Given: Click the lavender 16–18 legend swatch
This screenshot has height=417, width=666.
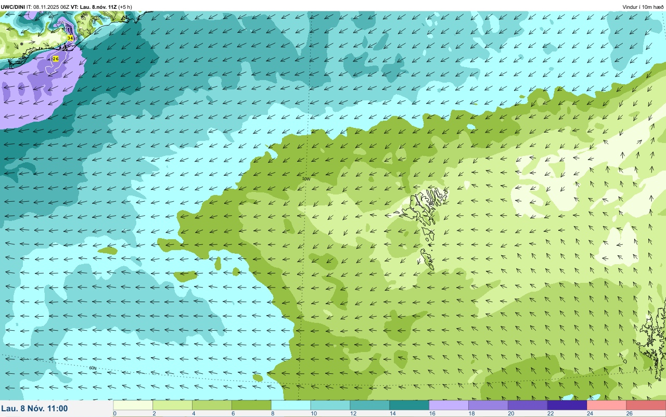Looking at the screenshot, I should click(449, 405).
